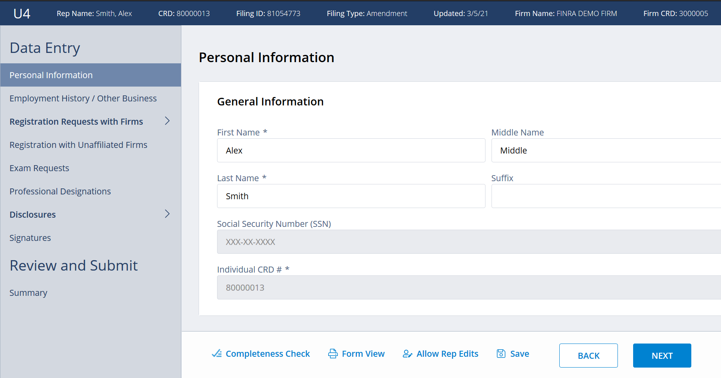Focus the Last Name field

[351, 196]
